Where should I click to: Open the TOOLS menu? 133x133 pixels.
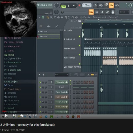click(x=44, y=5)
